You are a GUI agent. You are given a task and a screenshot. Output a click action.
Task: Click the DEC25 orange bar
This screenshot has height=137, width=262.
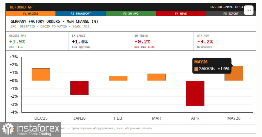coord(41,75)
